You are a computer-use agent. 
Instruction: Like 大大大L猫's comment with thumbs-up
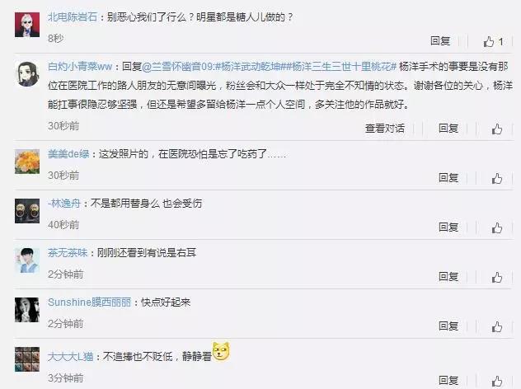point(497,381)
